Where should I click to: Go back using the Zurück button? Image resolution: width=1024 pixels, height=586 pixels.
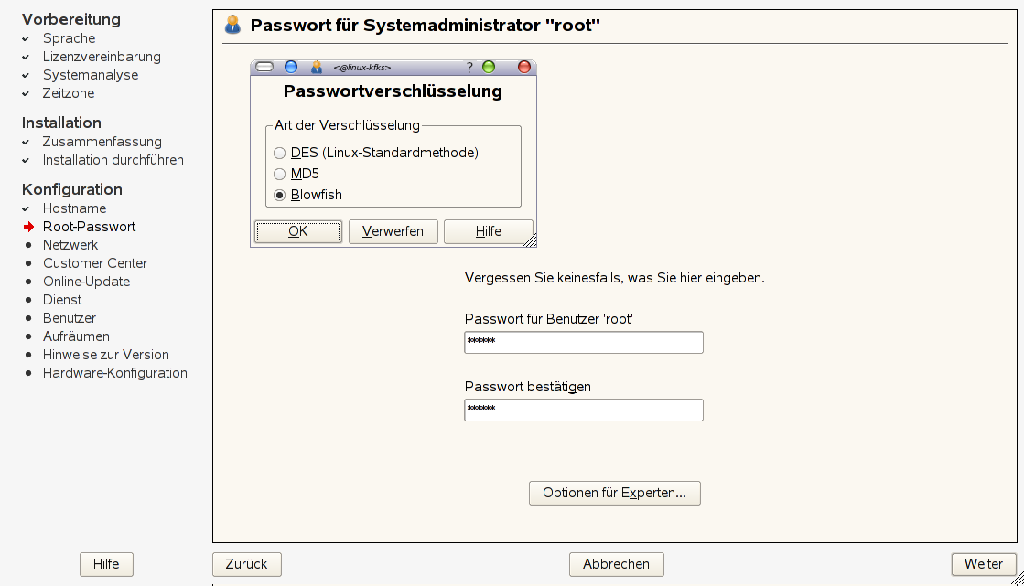point(247,564)
